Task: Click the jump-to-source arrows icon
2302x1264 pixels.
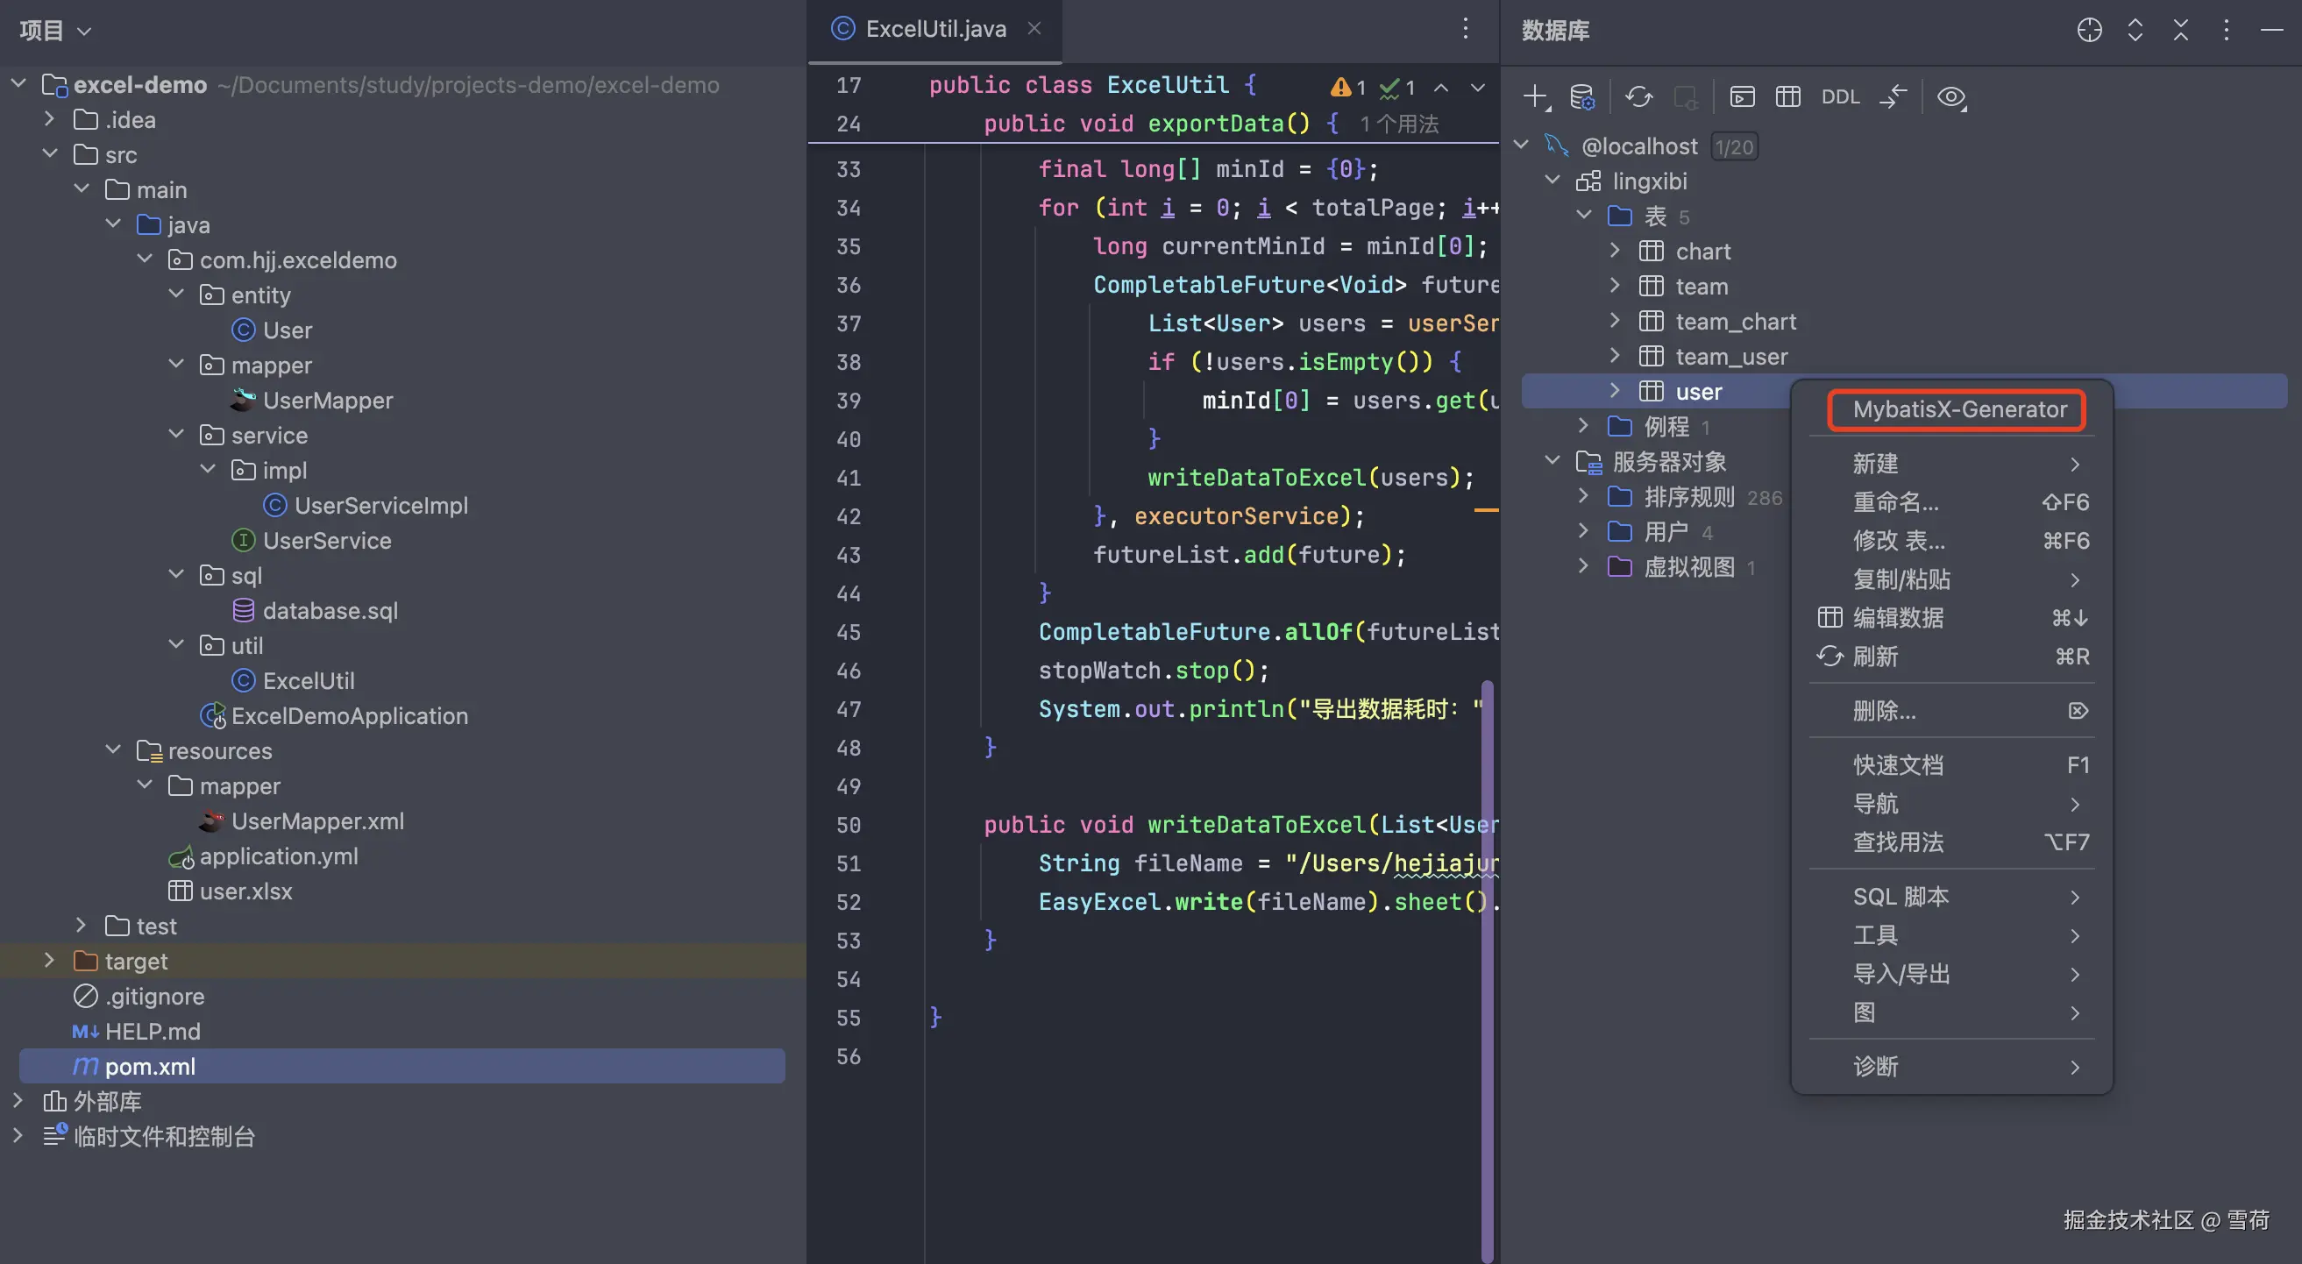Action: click(1893, 96)
